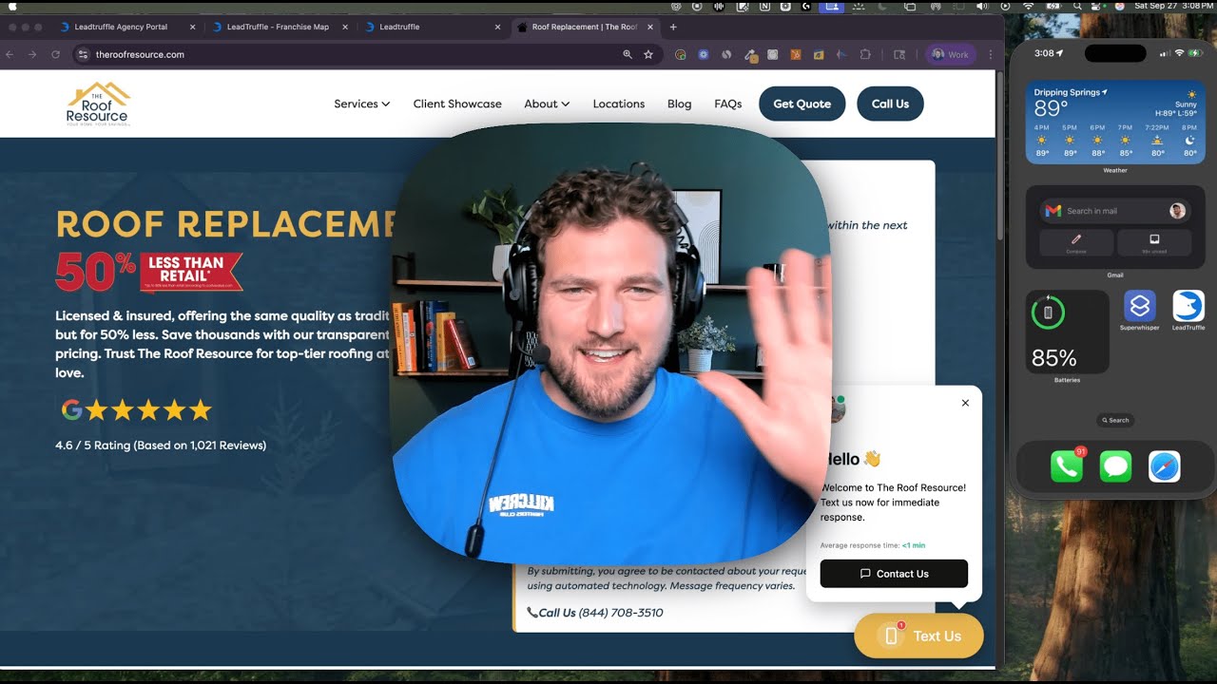1217x684 pixels.
Task: Open the Extensions puzzle piece menu
Action: click(x=865, y=54)
